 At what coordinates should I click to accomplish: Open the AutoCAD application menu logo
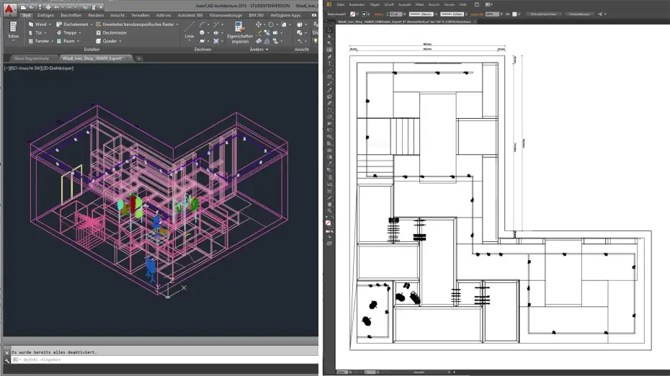pos(9,8)
